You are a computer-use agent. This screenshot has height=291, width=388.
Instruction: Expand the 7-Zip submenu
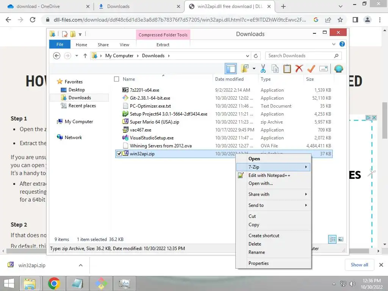pos(274,167)
